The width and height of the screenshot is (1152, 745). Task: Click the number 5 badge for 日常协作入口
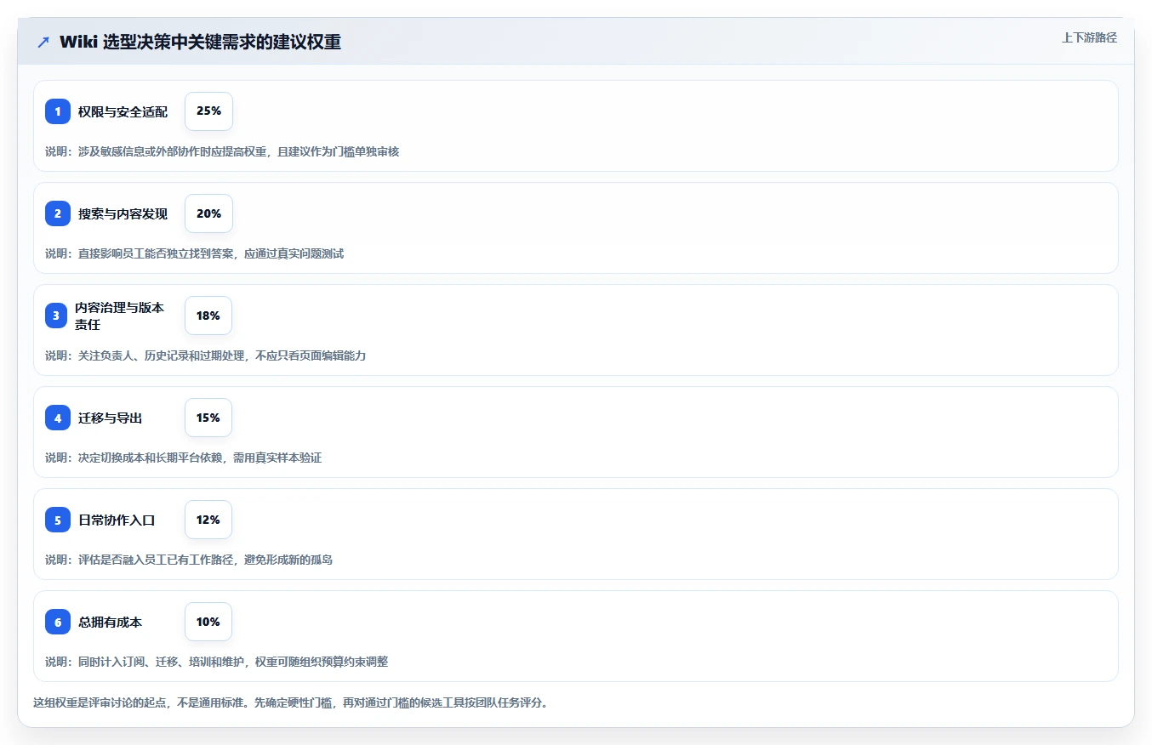pyautogui.click(x=58, y=520)
